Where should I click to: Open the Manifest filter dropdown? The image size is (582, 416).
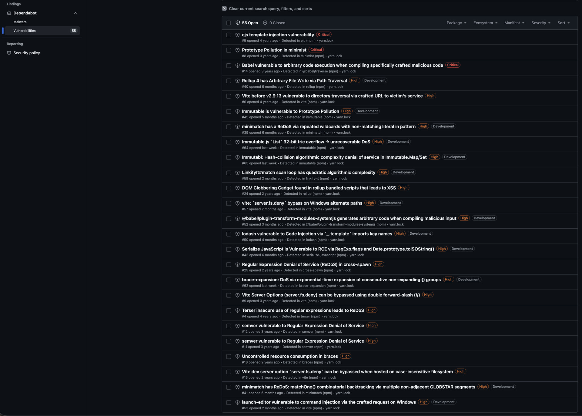(514, 23)
